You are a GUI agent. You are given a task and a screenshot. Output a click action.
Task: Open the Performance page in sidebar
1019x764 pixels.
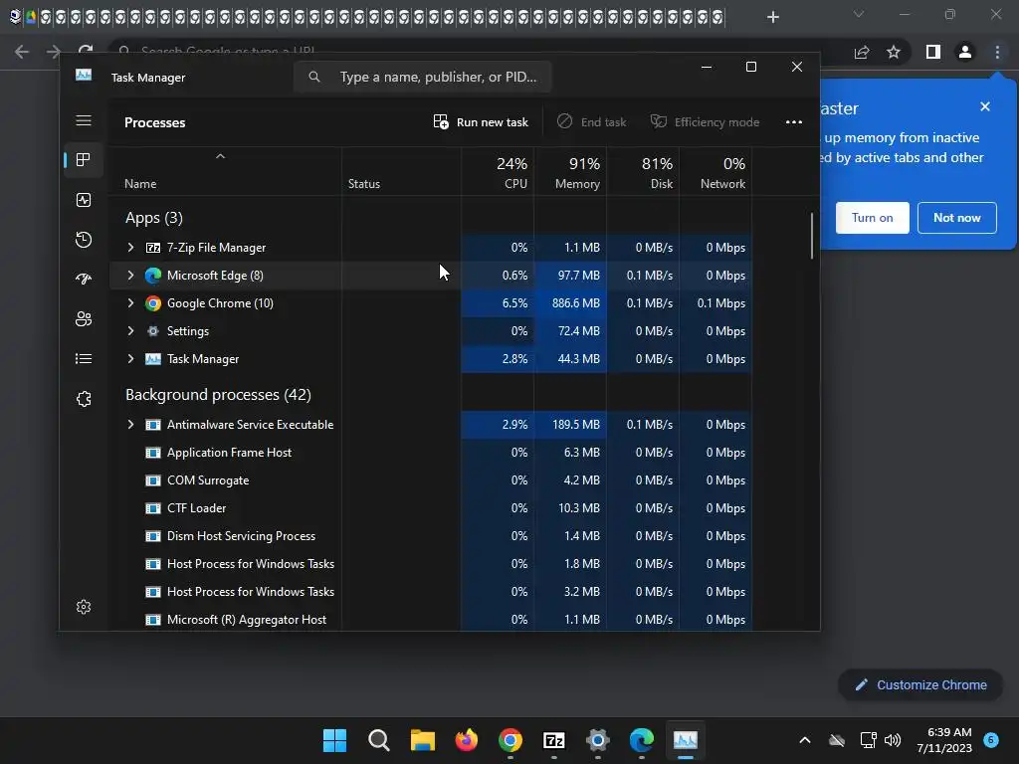(x=84, y=200)
